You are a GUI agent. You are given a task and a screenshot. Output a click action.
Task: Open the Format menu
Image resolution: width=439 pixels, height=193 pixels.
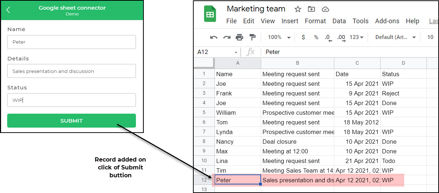[x=315, y=21]
